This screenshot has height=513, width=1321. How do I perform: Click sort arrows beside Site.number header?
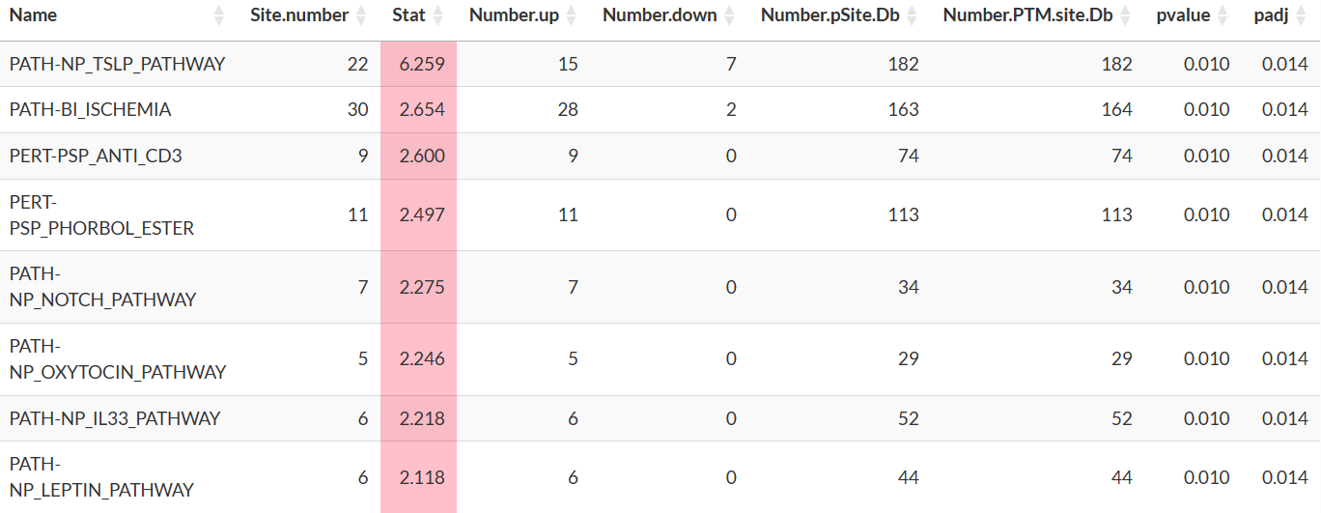(x=361, y=15)
